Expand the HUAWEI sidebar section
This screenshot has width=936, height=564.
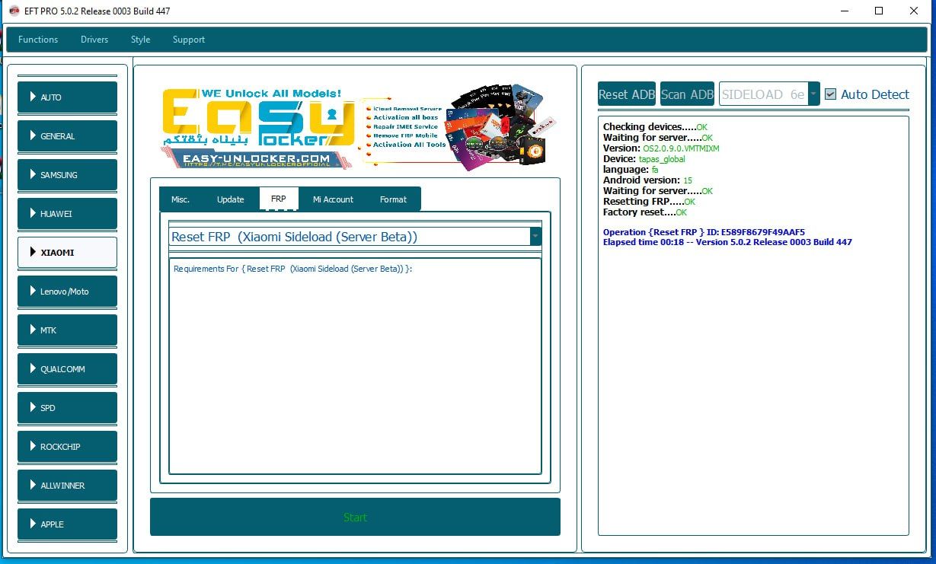(67, 214)
